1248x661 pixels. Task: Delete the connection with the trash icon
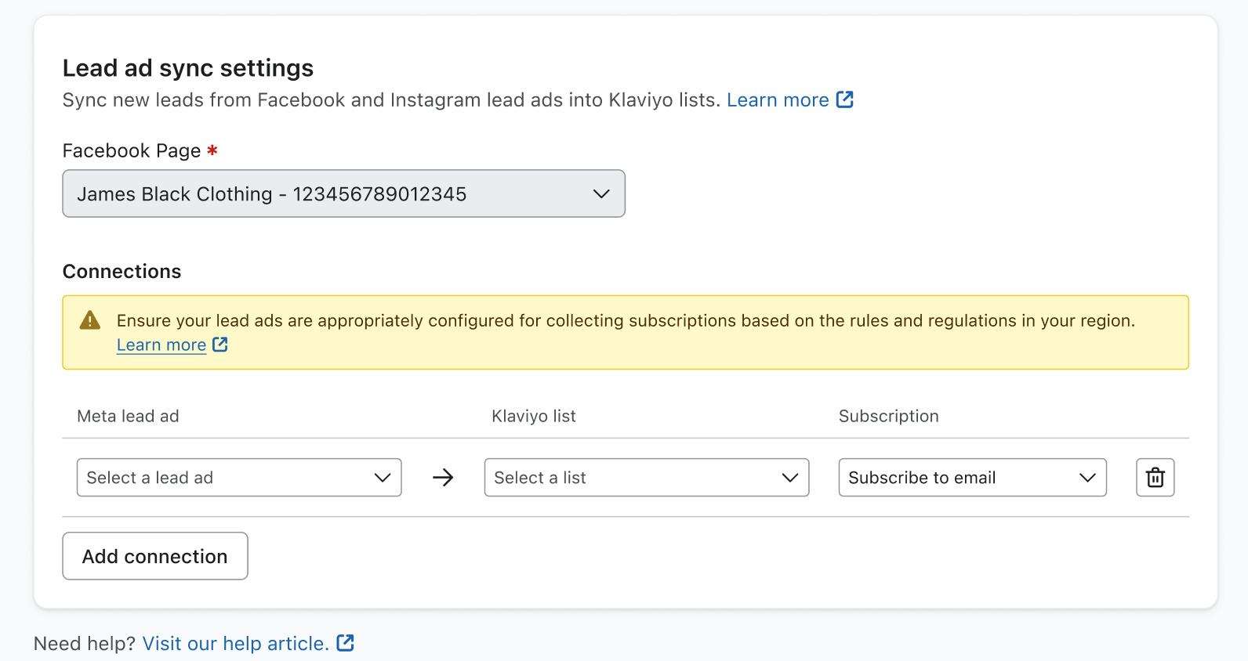1155,478
